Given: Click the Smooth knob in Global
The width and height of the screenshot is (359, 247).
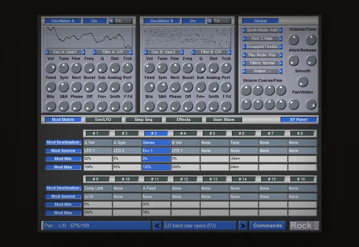Looking at the screenshot, I should tap(302, 82).
